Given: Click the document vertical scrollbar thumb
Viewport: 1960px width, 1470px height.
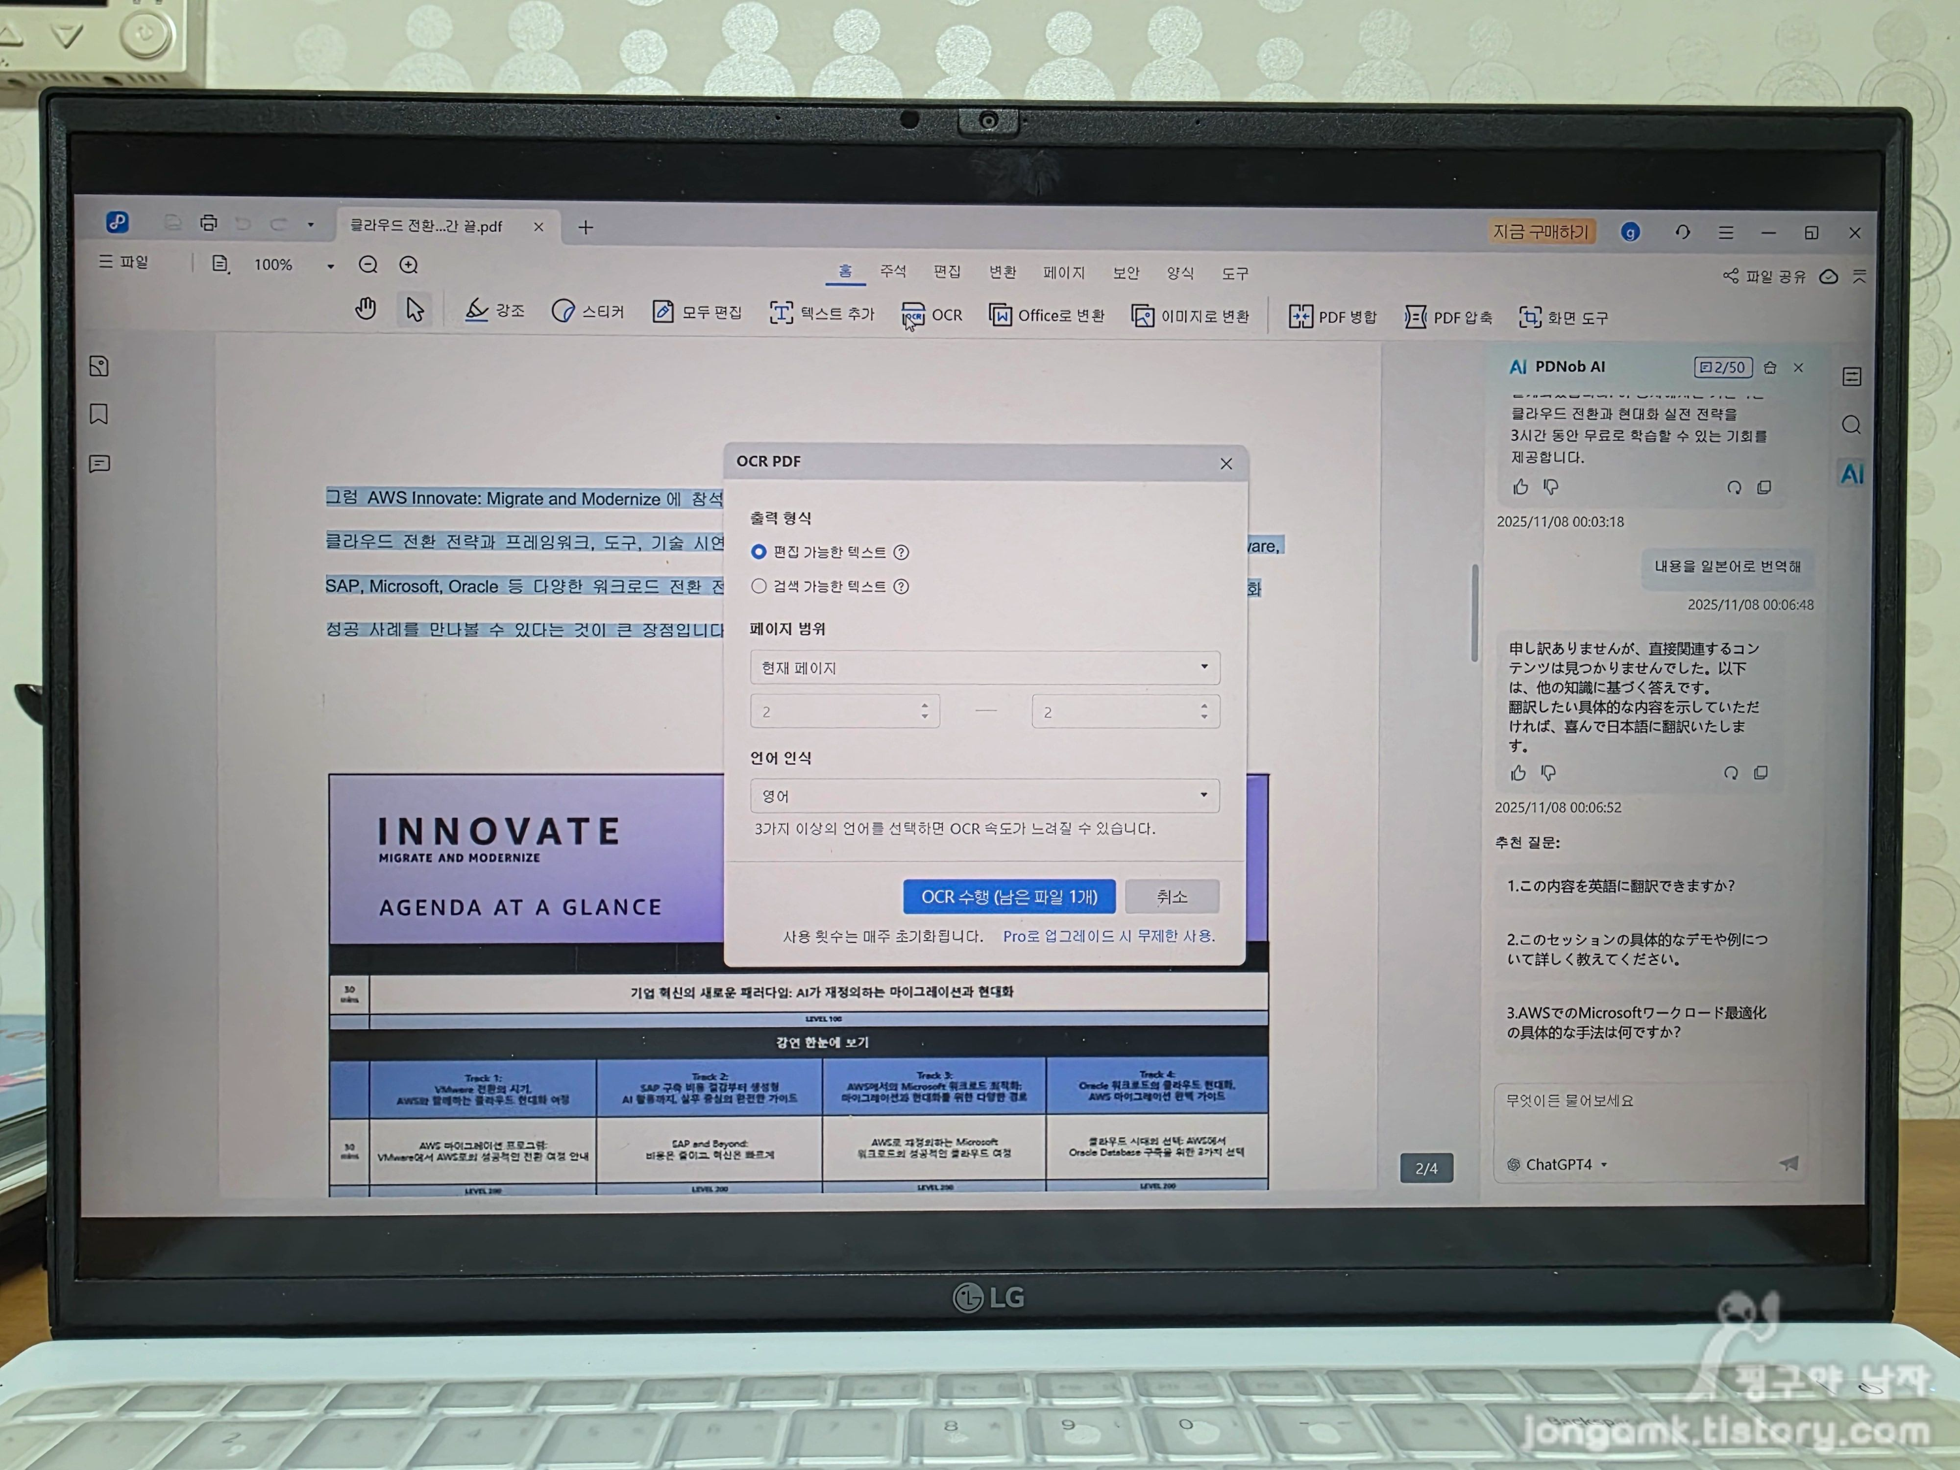Looking at the screenshot, I should (1475, 612).
